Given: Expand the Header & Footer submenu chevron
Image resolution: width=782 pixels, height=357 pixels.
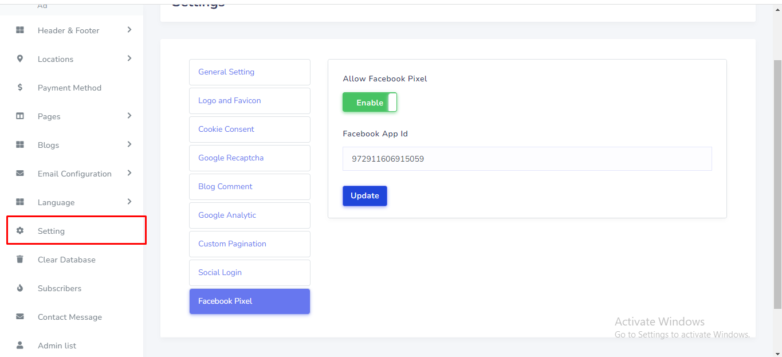Looking at the screenshot, I should click(129, 30).
